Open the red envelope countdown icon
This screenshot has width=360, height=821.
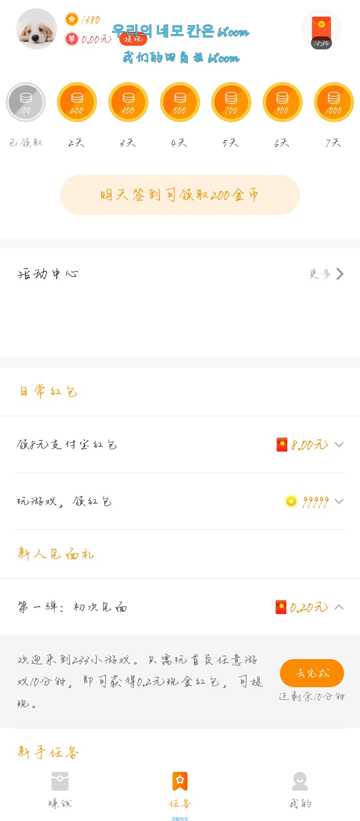point(321,29)
